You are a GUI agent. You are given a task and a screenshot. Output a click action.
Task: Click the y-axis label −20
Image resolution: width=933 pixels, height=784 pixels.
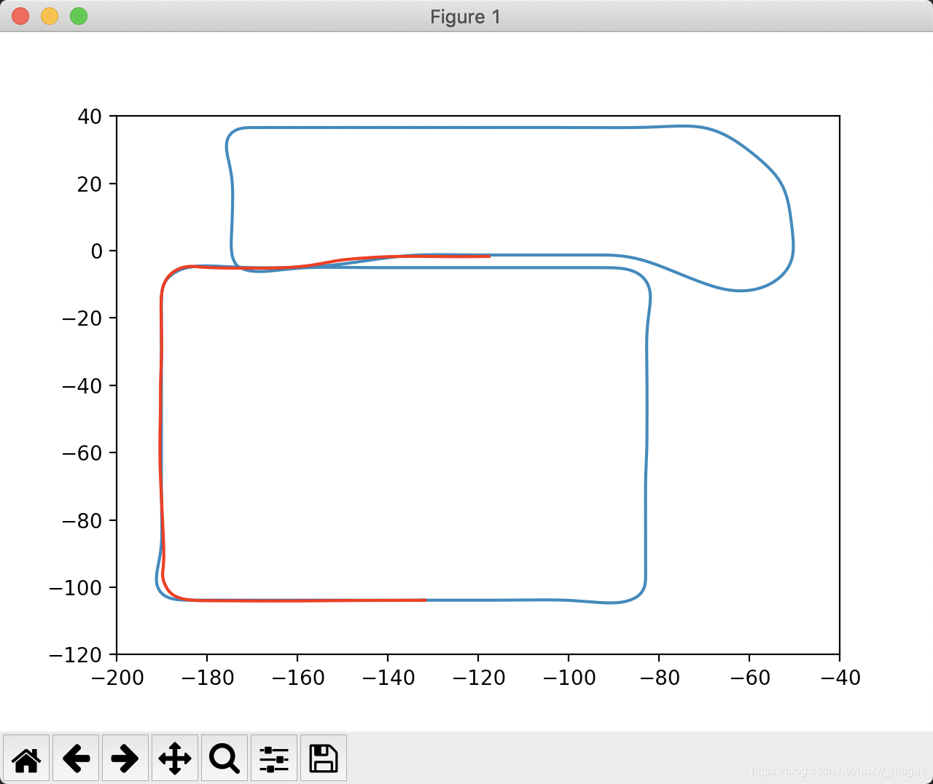click(82, 318)
